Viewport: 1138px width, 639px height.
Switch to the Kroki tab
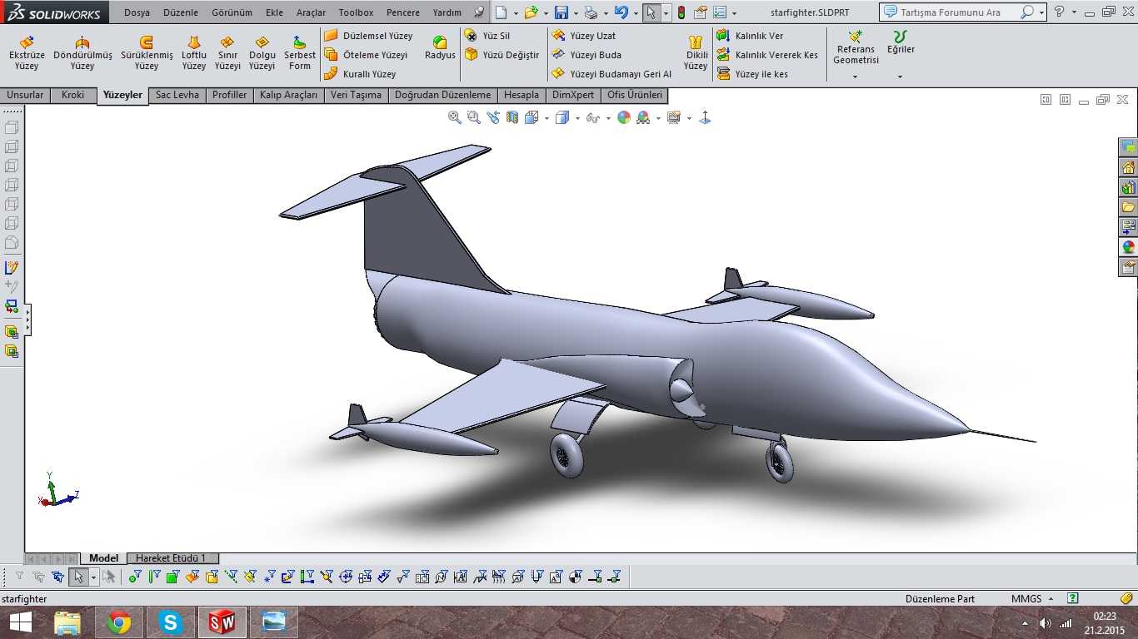[x=72, y=95]
